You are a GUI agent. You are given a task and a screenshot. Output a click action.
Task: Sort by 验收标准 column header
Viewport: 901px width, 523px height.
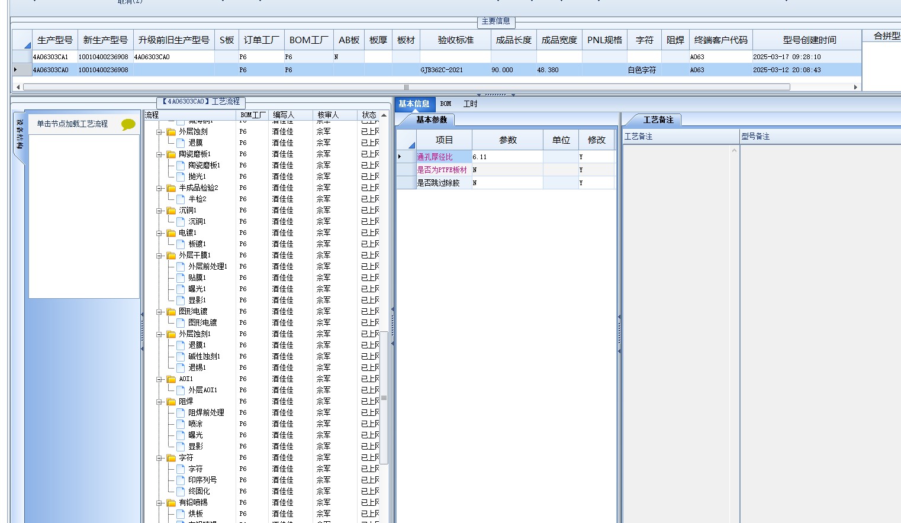[455, 40]
